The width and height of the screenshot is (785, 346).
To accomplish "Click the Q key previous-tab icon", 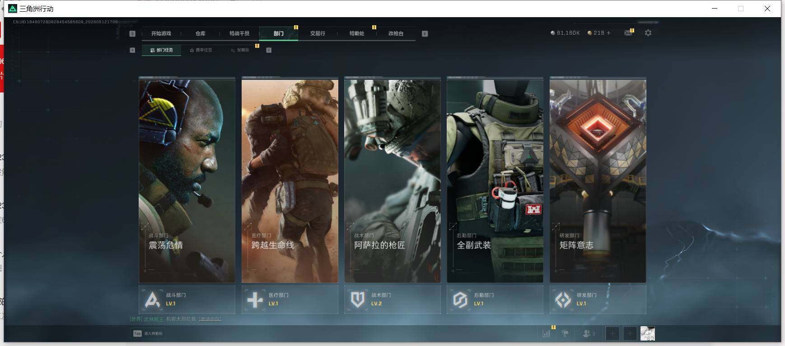I will (x=132, y=33).
